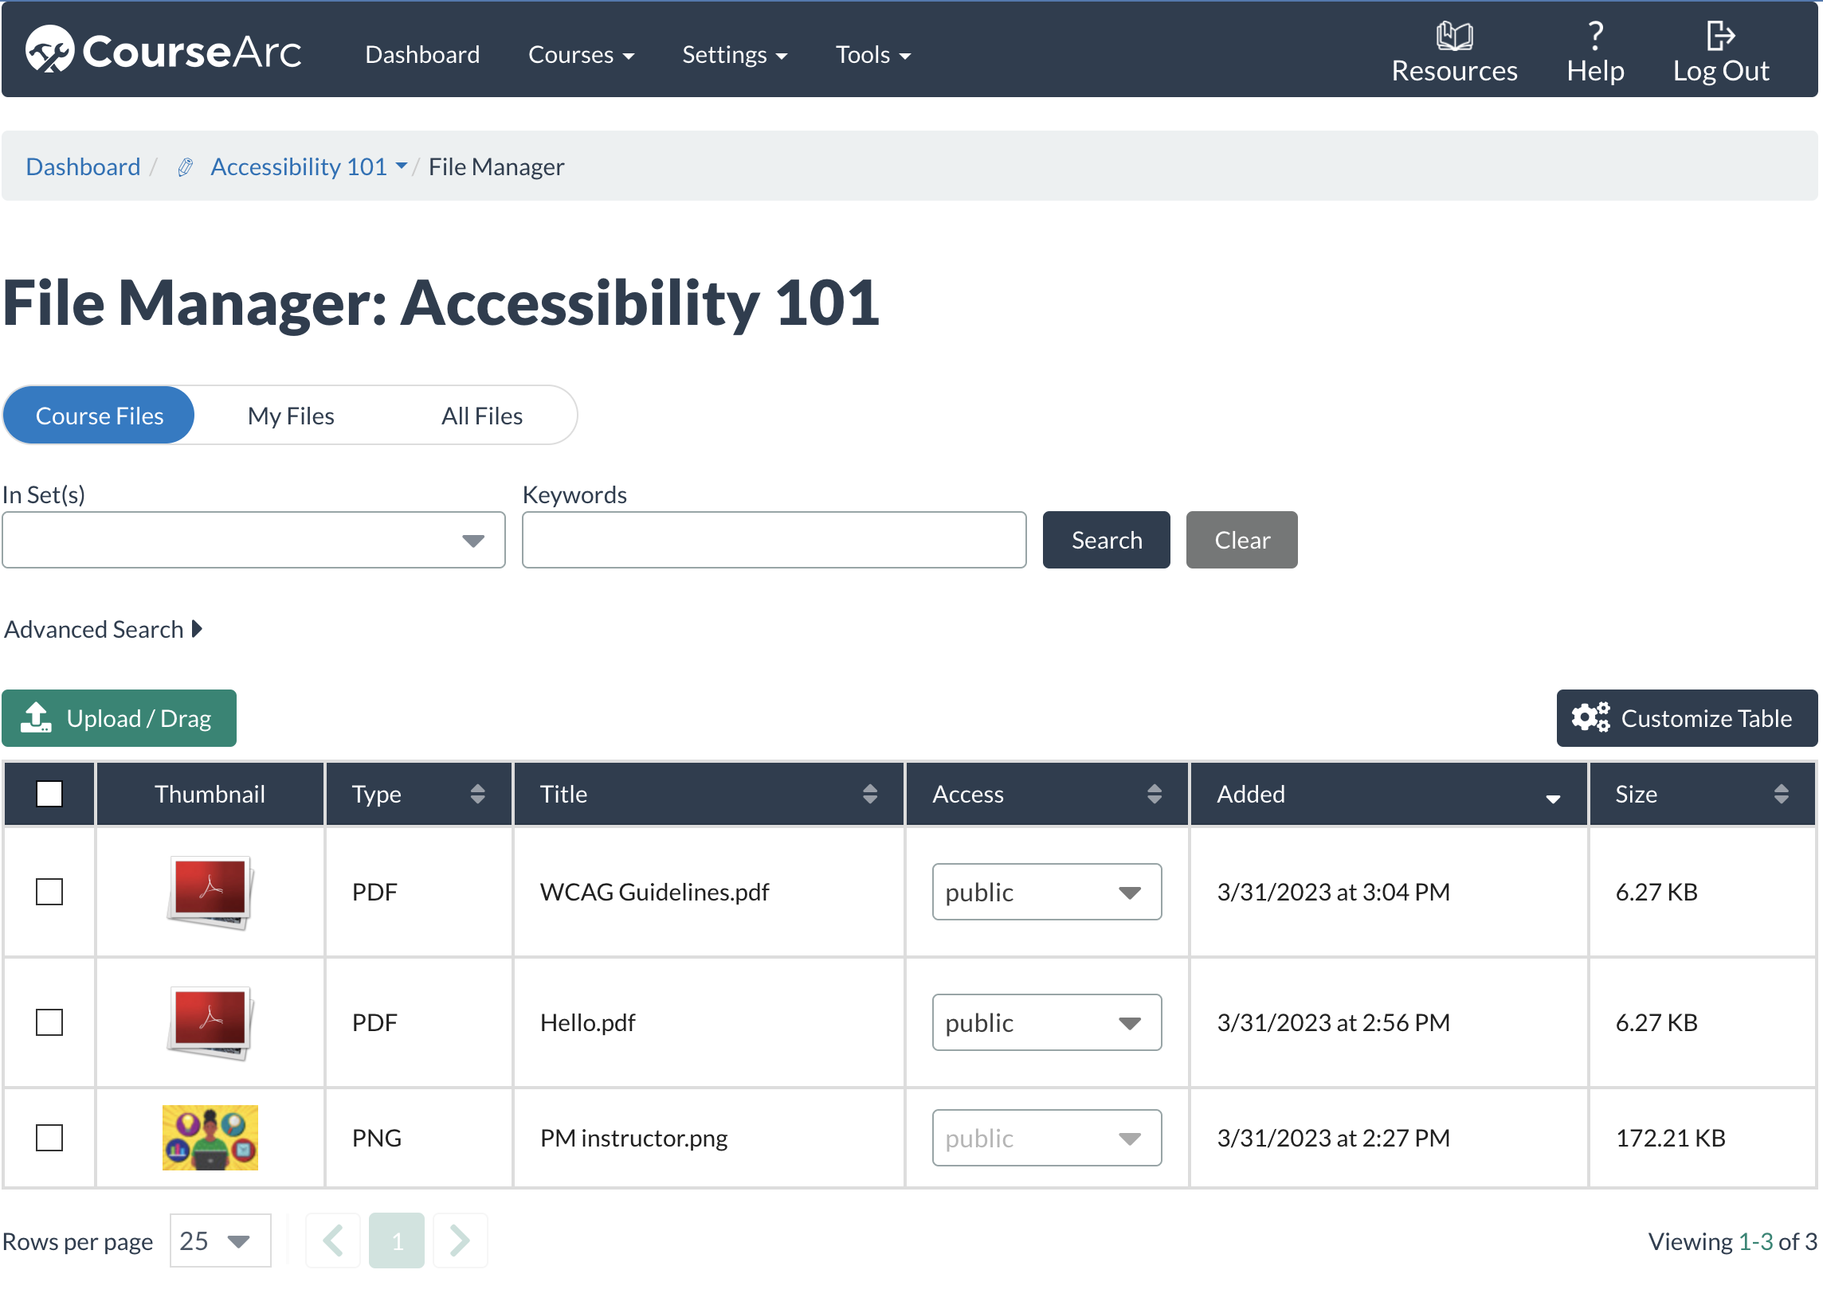Click the Upload / Drag button
Image resolution: width=1823 pixels, height=1301 pixels.
tap(119, 718)
